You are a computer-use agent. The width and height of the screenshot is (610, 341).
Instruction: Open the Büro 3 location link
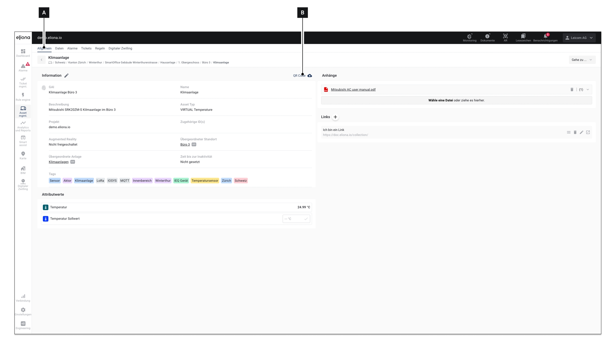185,145
